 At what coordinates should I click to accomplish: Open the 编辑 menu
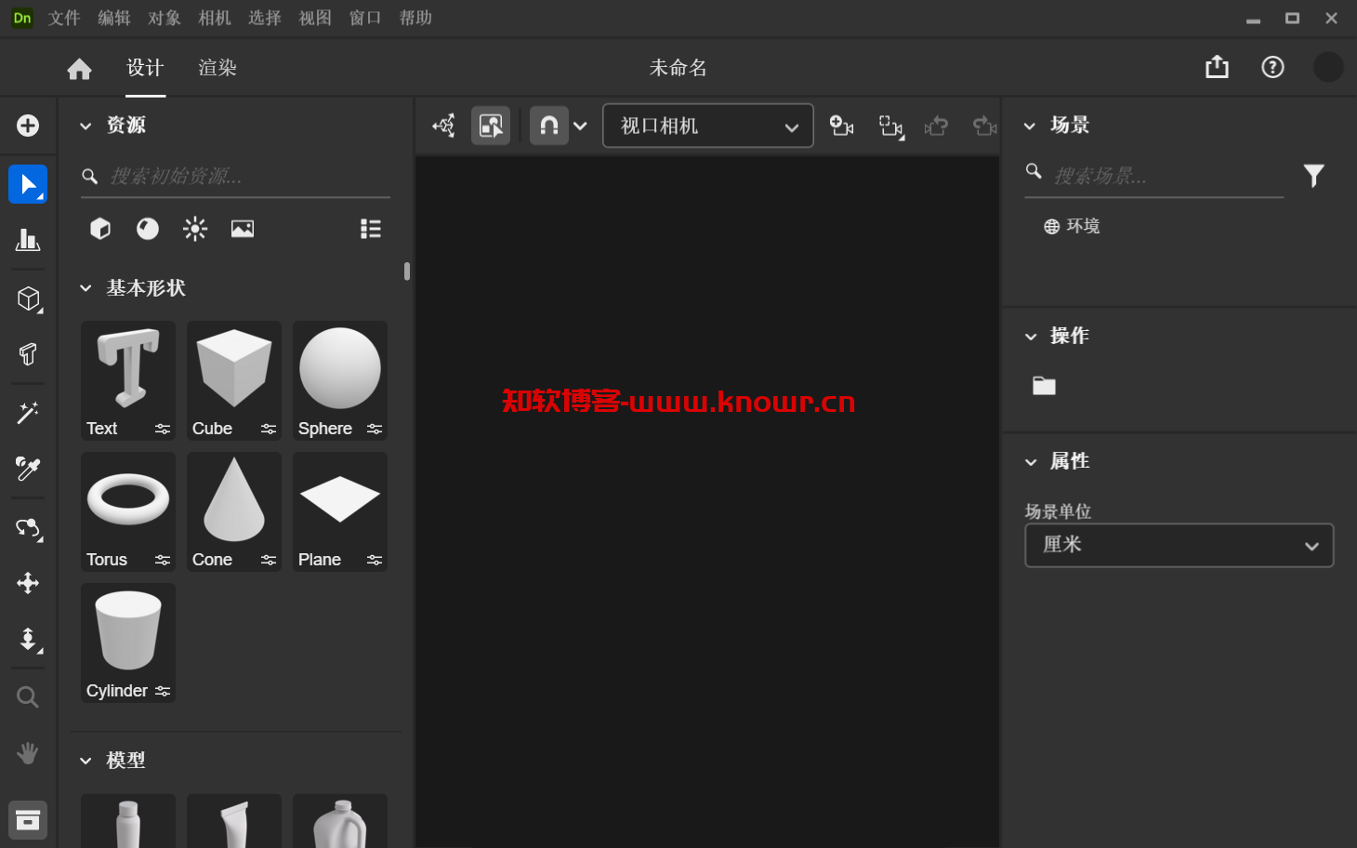(114, 18)
